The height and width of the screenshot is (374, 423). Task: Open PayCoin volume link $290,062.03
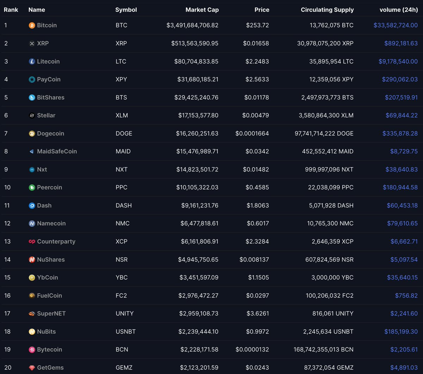(400, 79)
